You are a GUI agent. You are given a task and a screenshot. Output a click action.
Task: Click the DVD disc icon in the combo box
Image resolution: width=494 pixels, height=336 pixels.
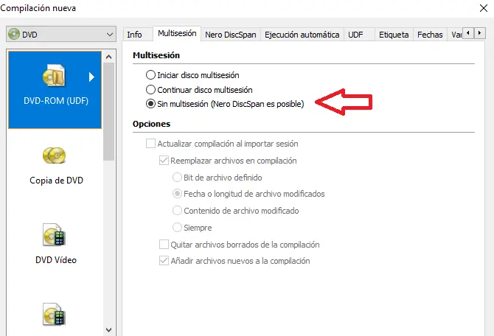tap(14, 34)
